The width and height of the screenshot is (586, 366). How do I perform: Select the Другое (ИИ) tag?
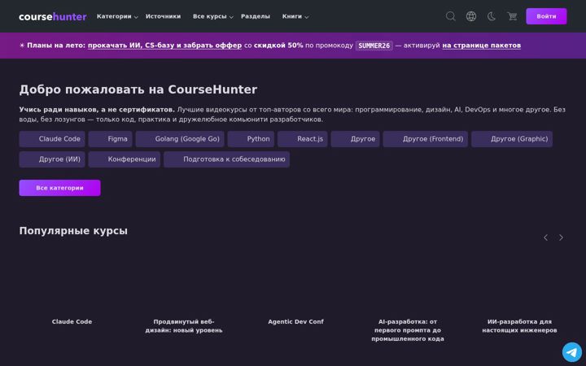coord(52,159)
